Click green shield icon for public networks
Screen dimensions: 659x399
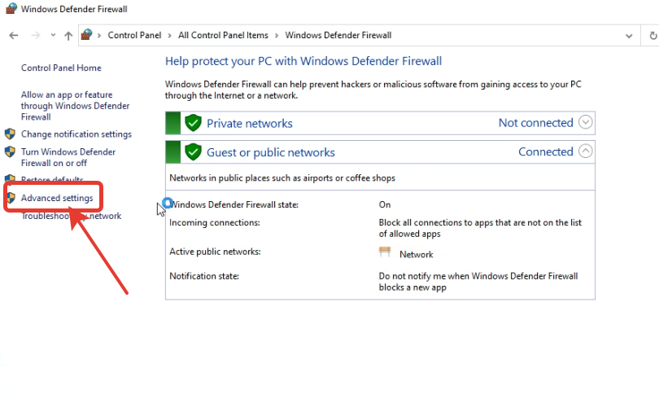(x=194, y=151)
